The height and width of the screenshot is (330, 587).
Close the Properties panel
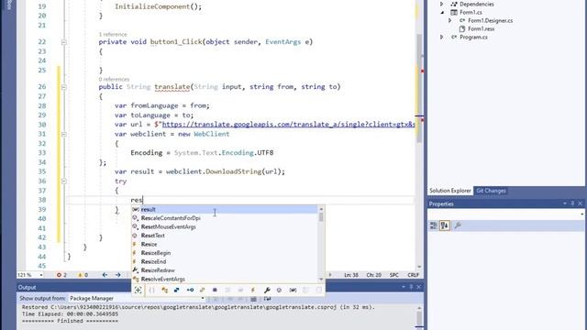pos(581,203)
